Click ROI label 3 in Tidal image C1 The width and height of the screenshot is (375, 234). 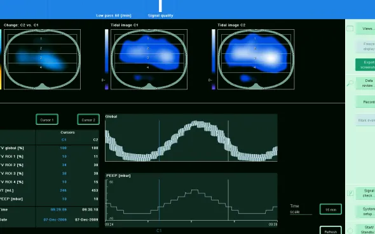[148, 58]
